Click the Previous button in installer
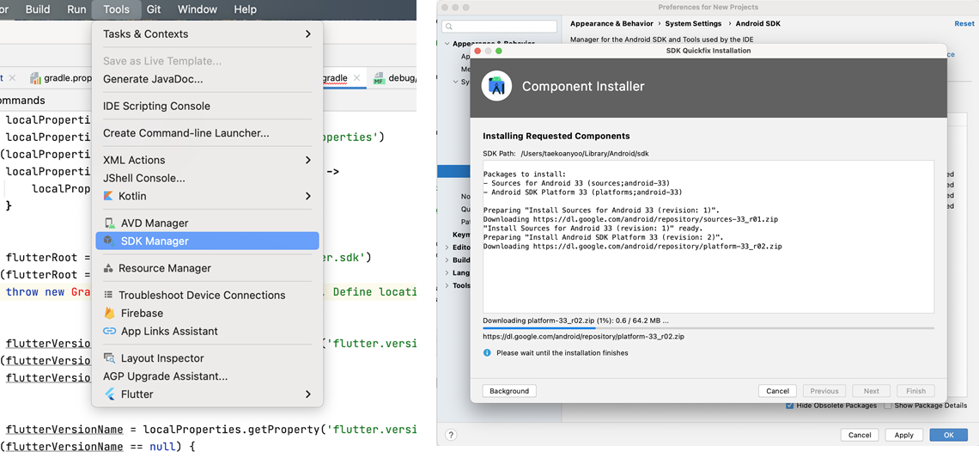This screenshot has width=979, height=458. click(824, 391)
